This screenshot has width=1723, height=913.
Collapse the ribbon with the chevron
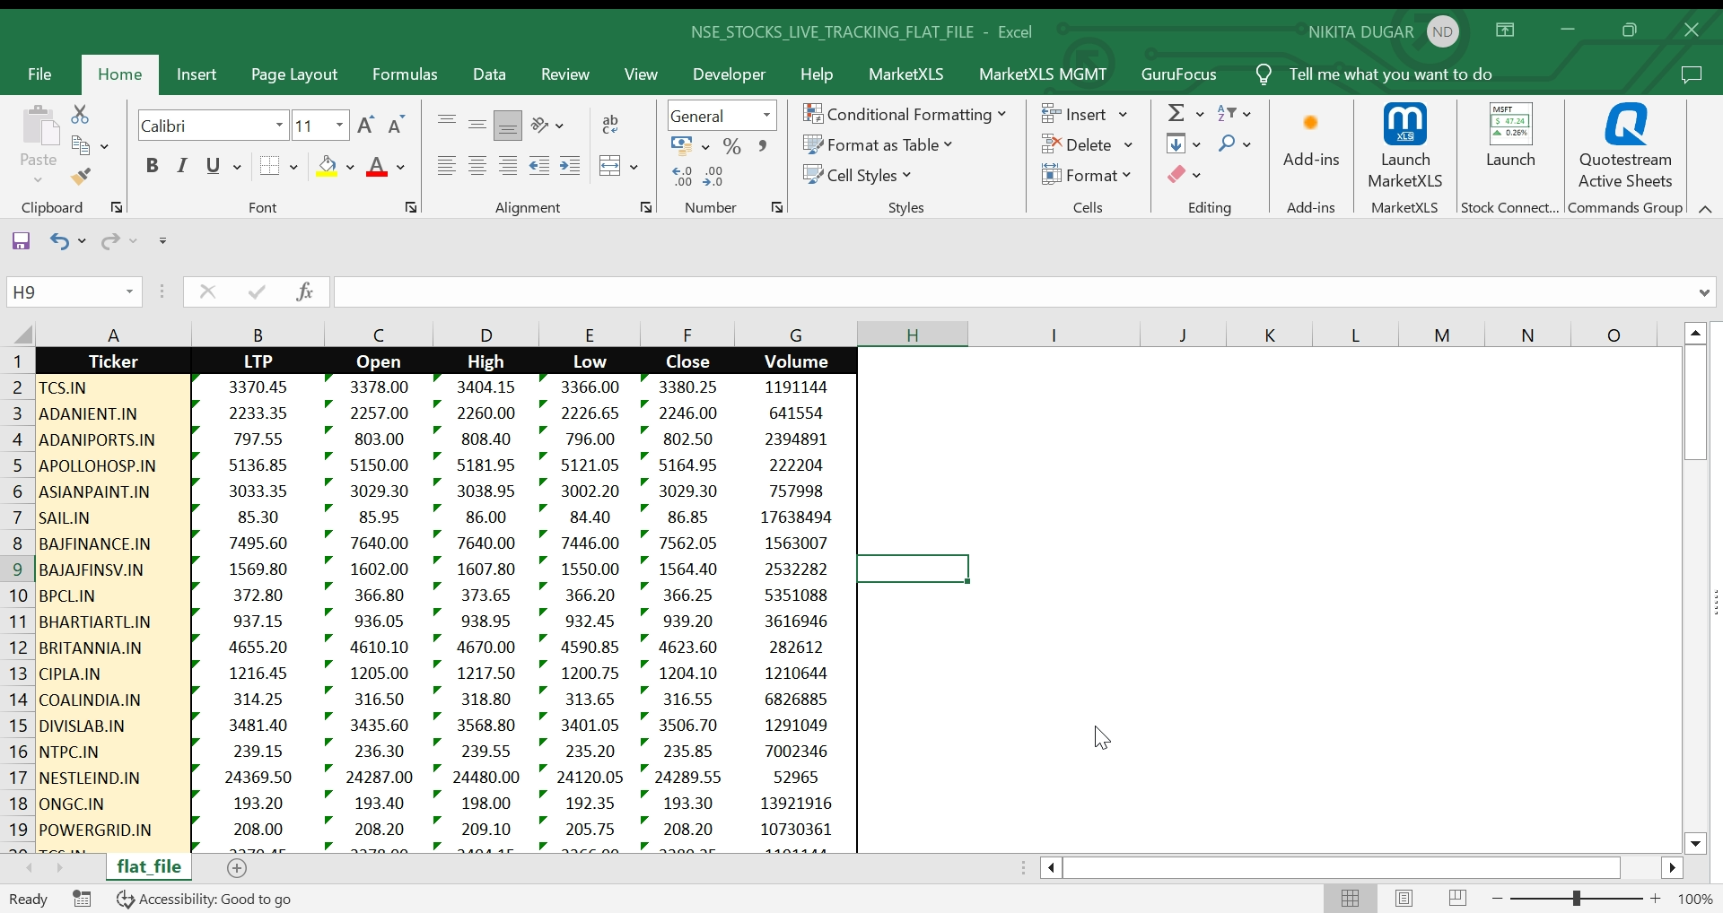tap(1705, 208)
